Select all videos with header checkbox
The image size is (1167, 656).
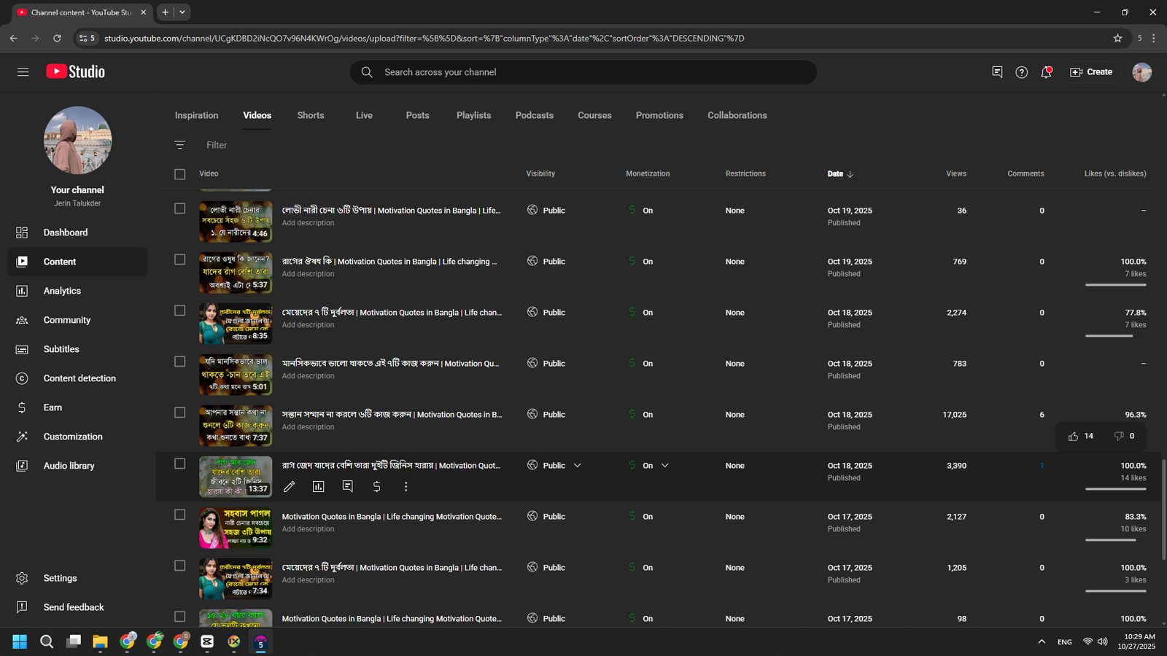point(180,174)
